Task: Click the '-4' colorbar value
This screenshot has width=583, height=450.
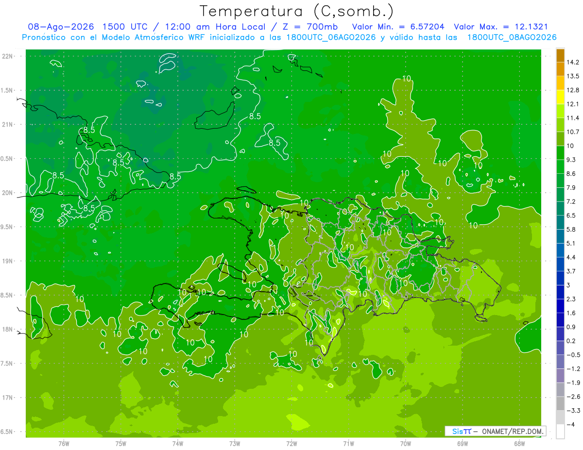Action: click(x=570, y=425)
